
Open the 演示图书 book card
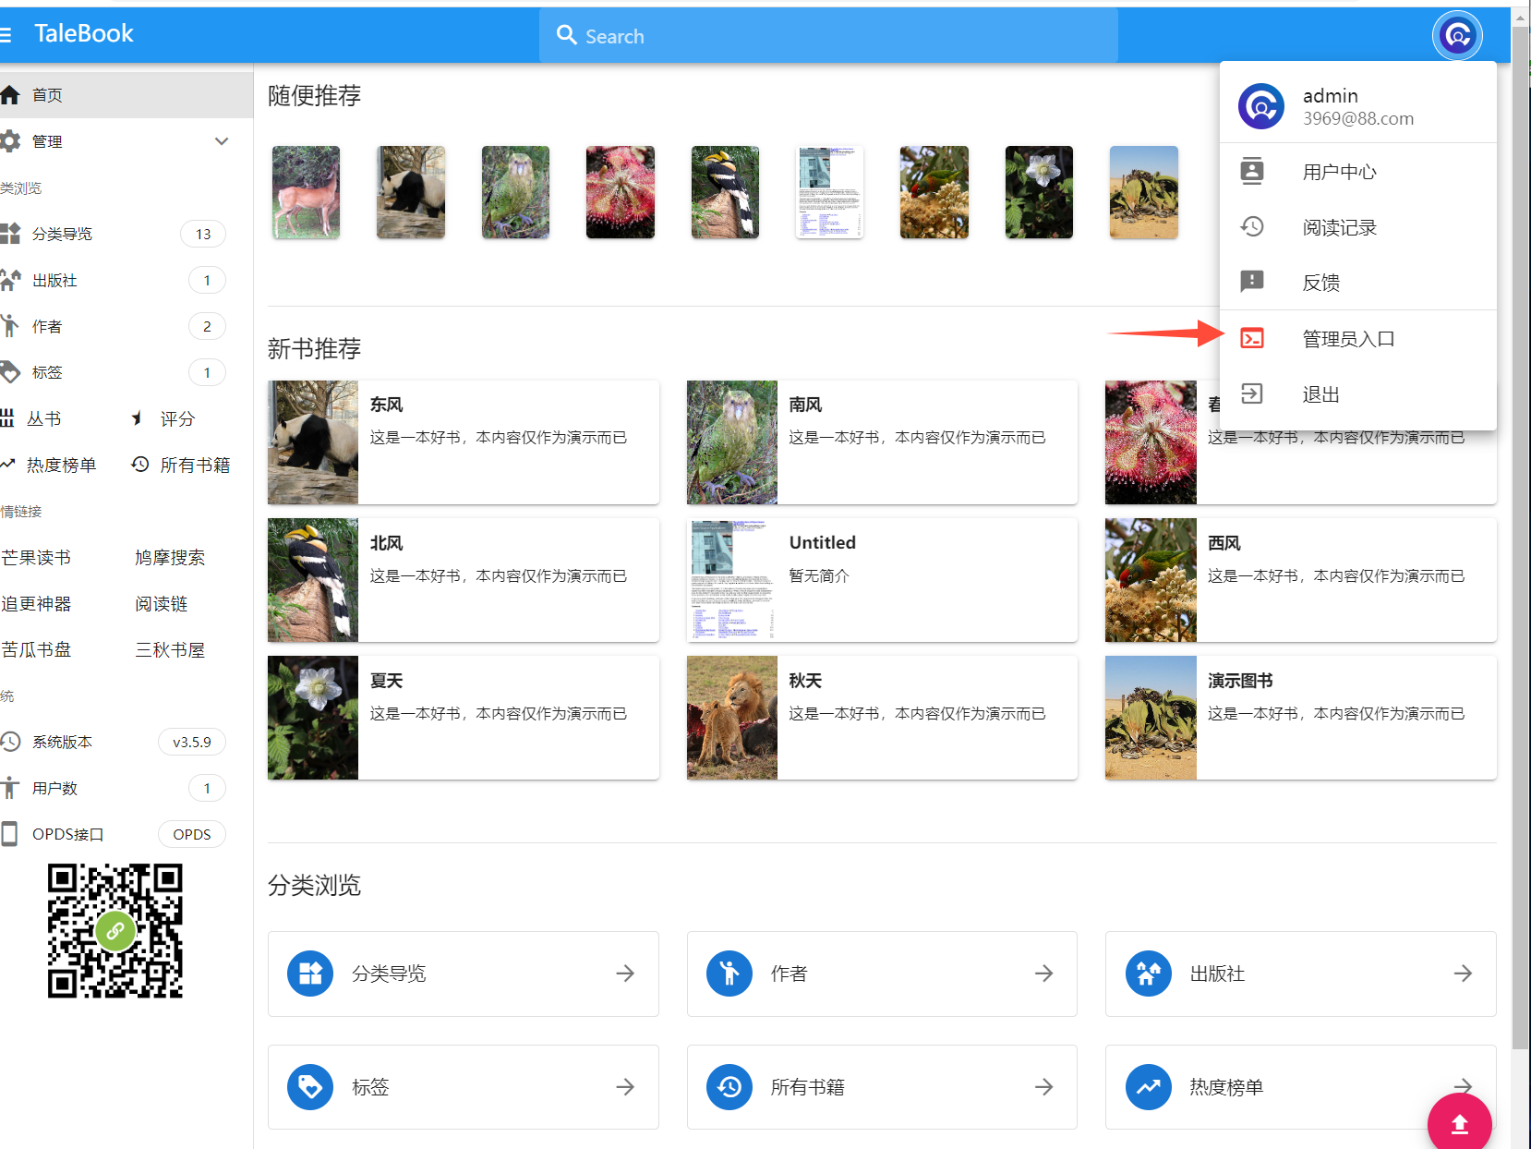[1300, 718]
